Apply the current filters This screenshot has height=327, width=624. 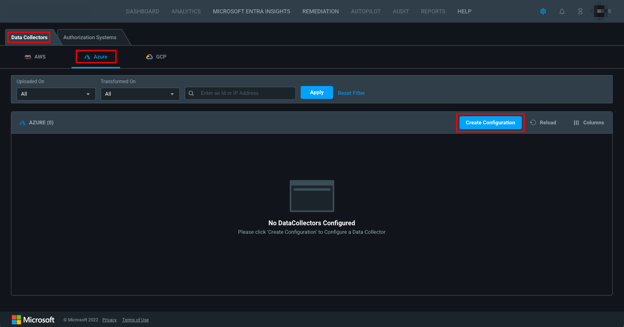coord(316,92)
